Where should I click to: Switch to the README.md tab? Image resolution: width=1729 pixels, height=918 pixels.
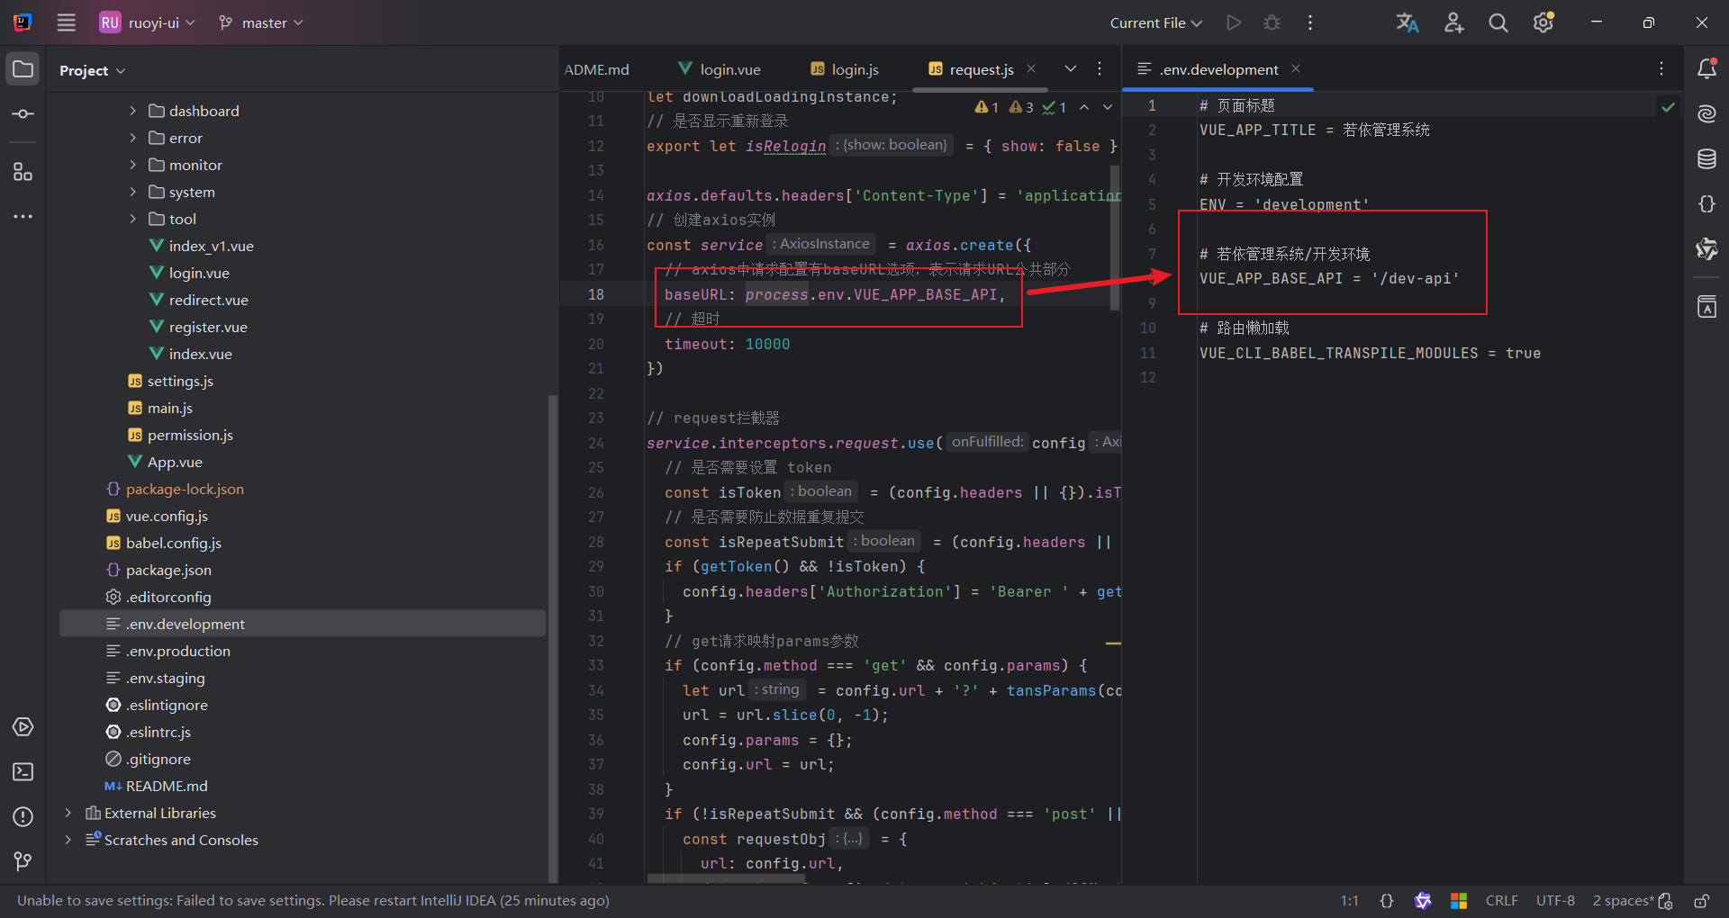click(x=597, y=69)
